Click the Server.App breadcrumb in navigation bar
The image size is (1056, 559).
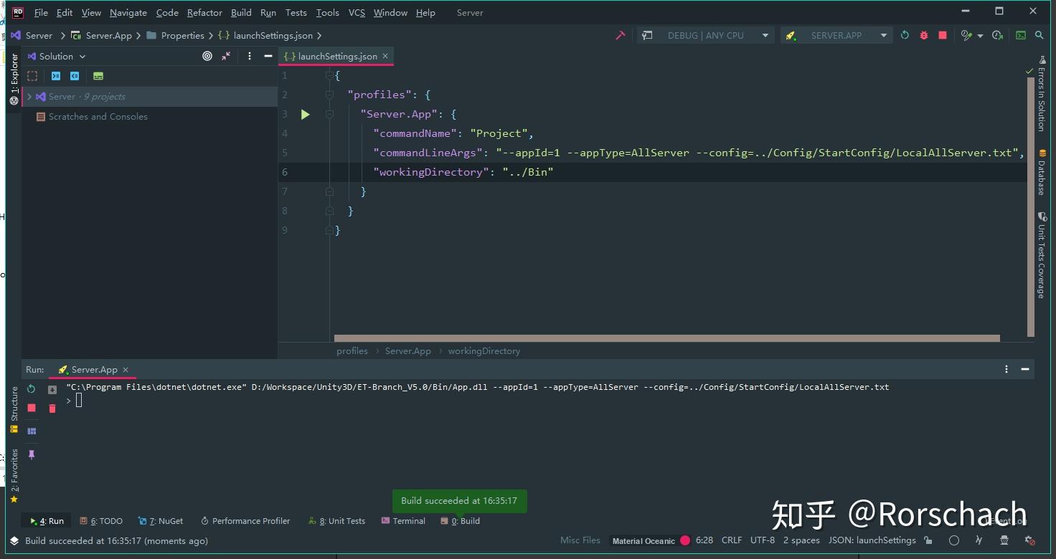[x=101, y=35]
